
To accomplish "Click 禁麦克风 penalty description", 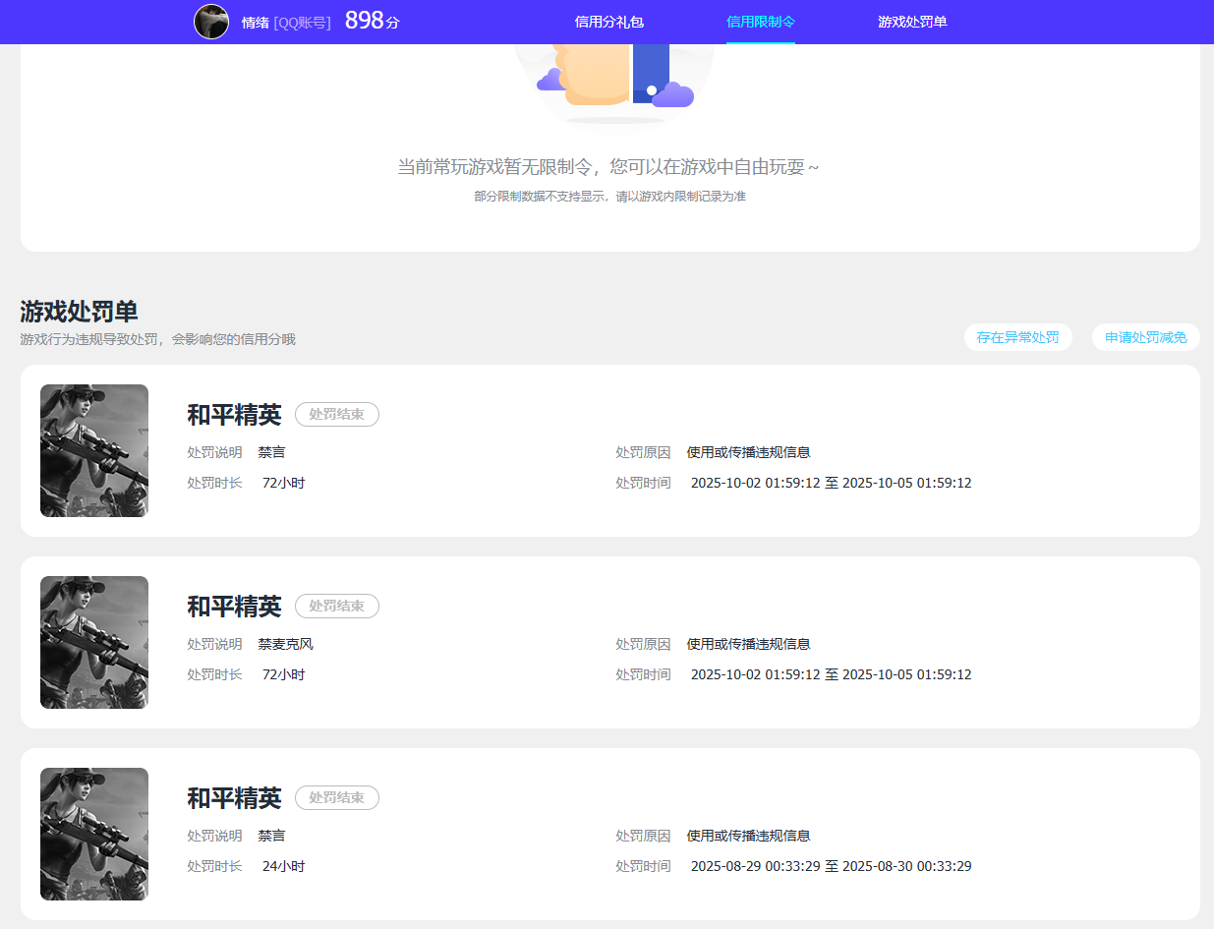I will coord(286,644).
